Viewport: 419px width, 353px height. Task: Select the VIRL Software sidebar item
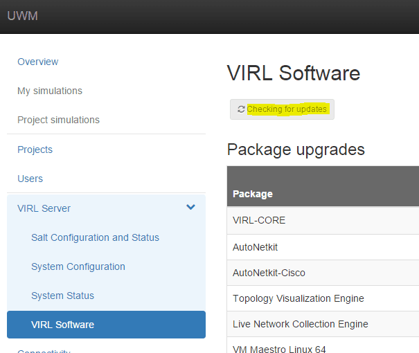coord(62,325)
